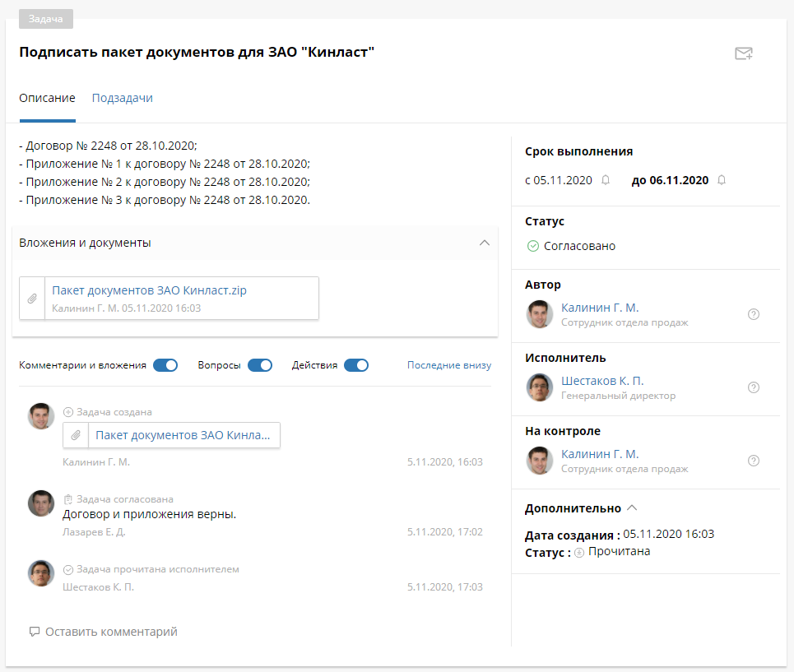
Task: Open executor Шестаков К. П. profile link
Action: point(602,381)
